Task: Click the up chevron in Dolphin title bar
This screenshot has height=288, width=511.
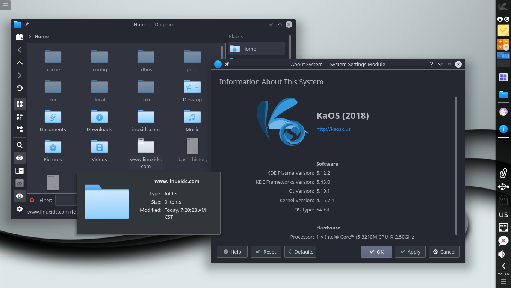Action: coord(280,24)
